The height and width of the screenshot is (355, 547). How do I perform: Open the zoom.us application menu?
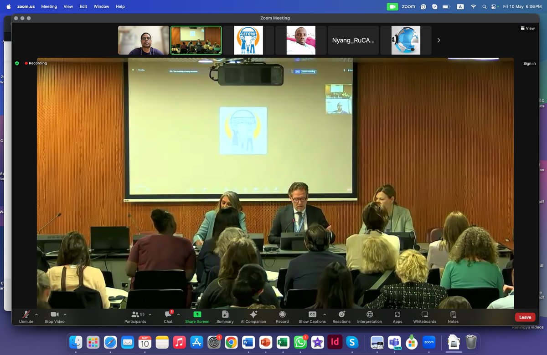[x=26, y=6]
